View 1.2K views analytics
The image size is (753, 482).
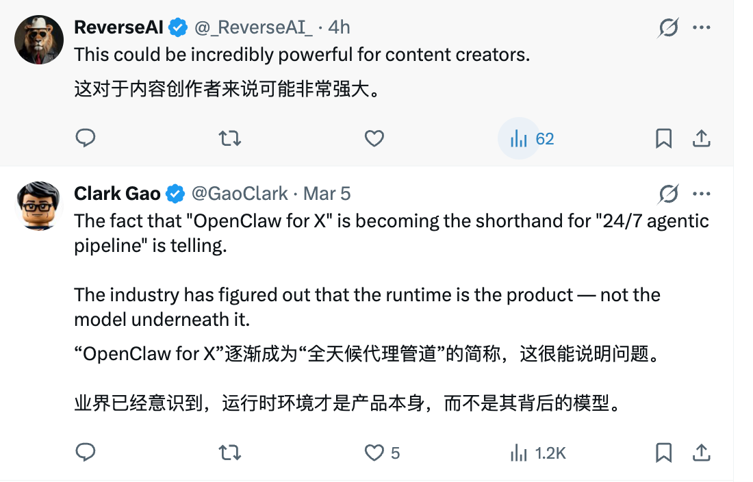(519, 453)
